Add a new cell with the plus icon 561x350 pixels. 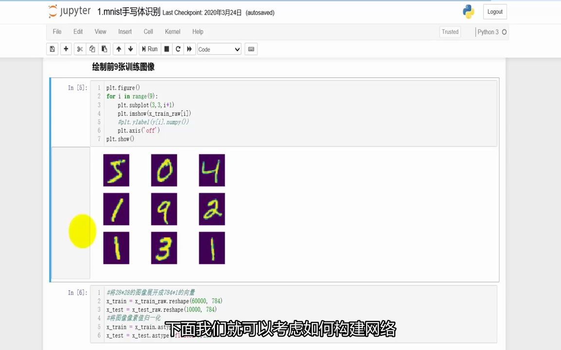tap(66, 49)
